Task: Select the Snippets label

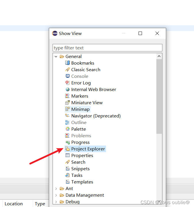Action: 80,169
